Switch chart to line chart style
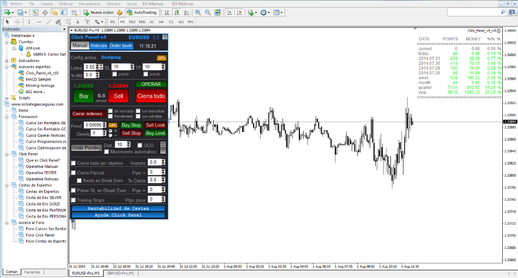Screen dimensions: 518x278 186,13
